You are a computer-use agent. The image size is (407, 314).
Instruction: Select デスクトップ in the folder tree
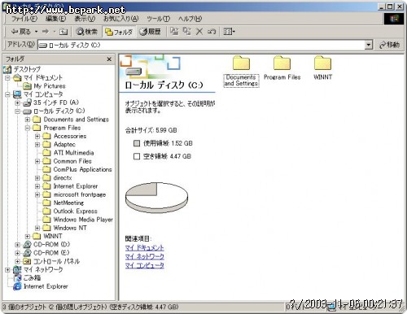pos(27,69)
